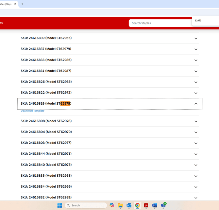Open a new browser tab
Screen dimensions: 219x210
tap(22, 4)
